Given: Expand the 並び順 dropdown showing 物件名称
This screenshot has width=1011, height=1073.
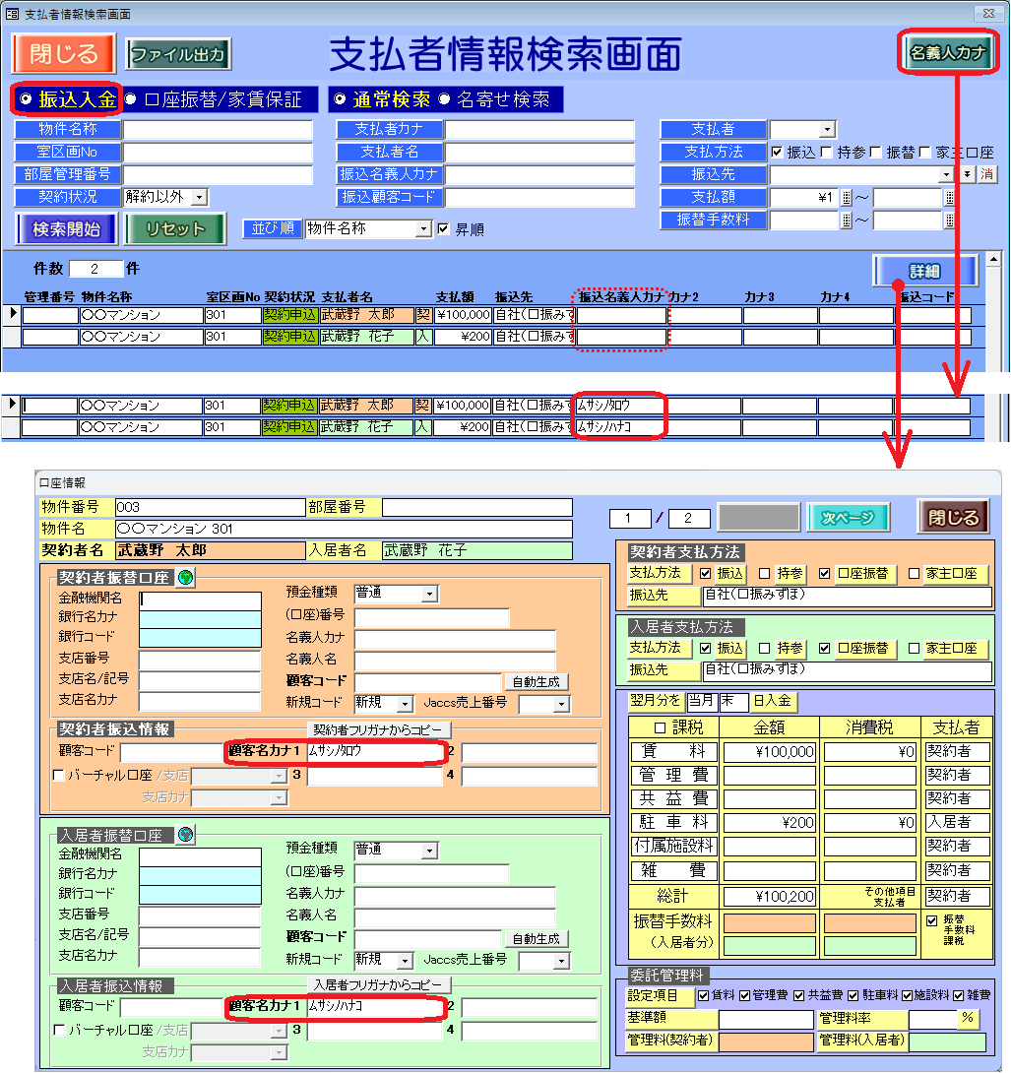Looking at the screenshot, I should [424, 229].
